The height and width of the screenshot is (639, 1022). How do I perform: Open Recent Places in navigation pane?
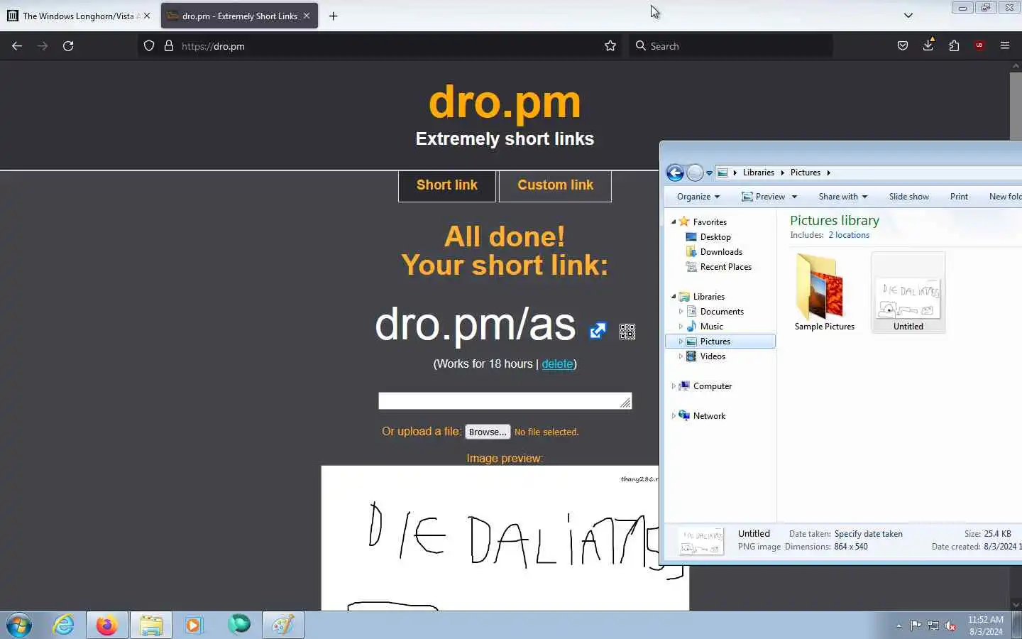(x=725, y=267)
